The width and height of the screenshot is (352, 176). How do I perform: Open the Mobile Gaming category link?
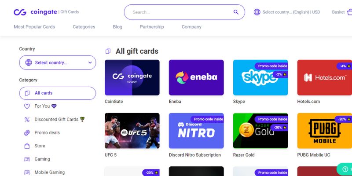(49, 172)
